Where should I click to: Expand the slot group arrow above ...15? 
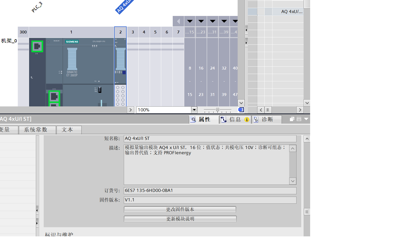pyautogui.click(x=190, y=21)
